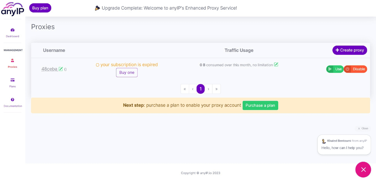Click the 48ceba username
Screen dimensions: 376x180
click(x=50, y=69)
